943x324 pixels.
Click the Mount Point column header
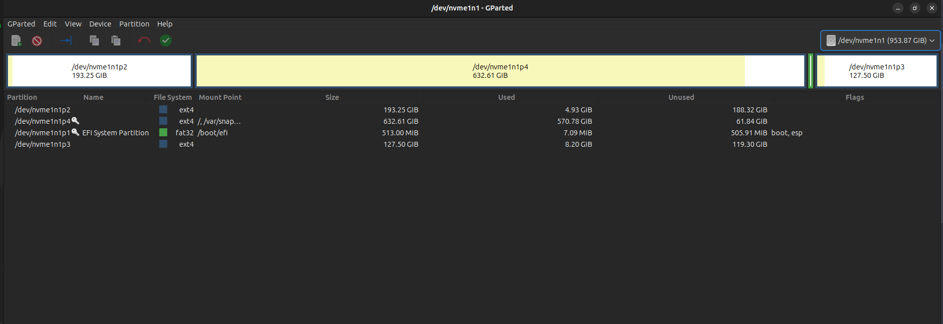[x=220, y=97]
